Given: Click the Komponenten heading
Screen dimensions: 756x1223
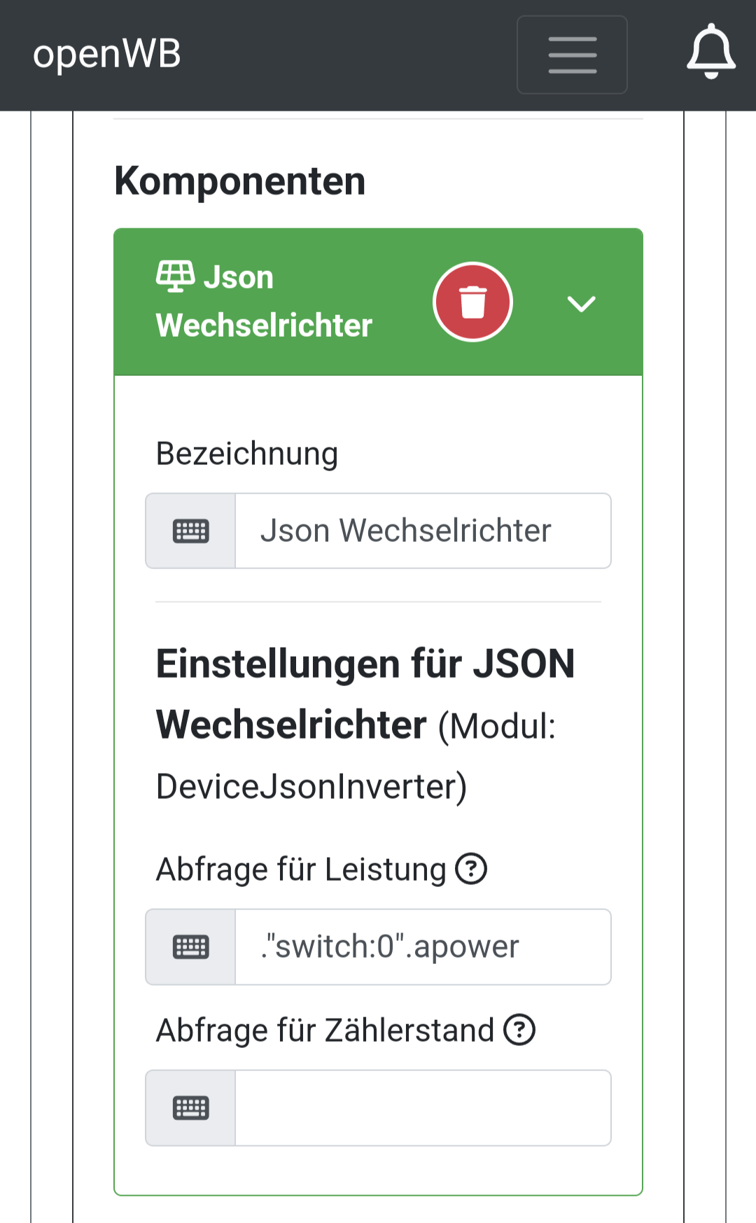Looking at the screenshot, I should pos(239,181).
